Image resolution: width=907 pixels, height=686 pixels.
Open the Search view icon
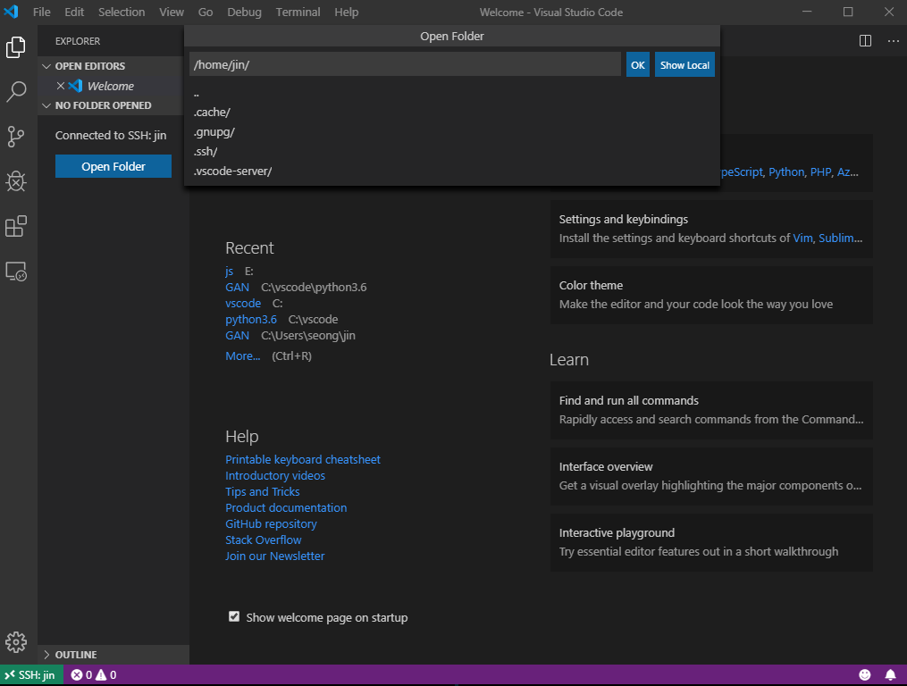[x=16, y=92]
